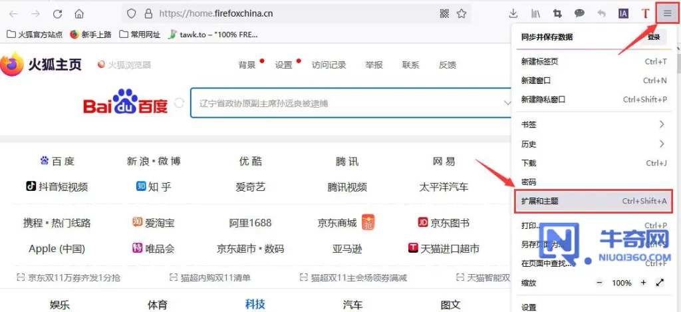Open the 联系 link
Image resolution: width=681 pixels, height=312 pixels.
coord(410,65)
